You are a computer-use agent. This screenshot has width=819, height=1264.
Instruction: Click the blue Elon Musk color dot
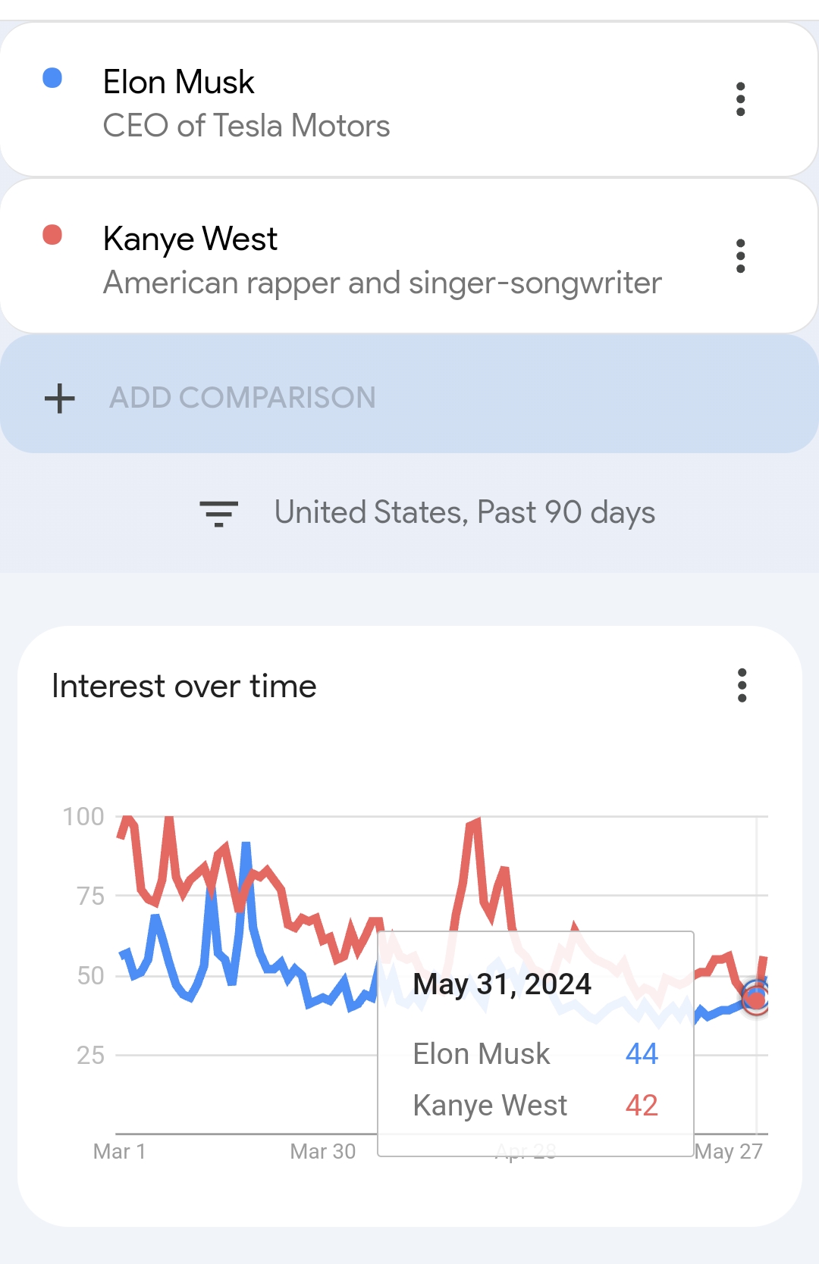tap(52, 78)
